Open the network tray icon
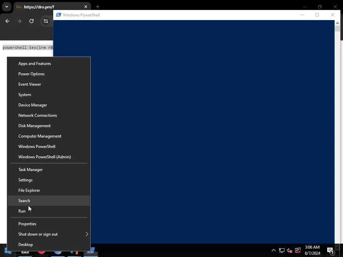Screen dimensions: 343x257 pos(281,250)
